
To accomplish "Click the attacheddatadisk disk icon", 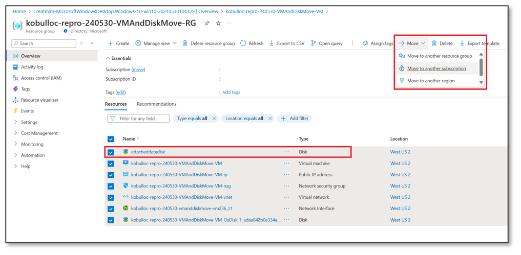I will coord(126,152).
